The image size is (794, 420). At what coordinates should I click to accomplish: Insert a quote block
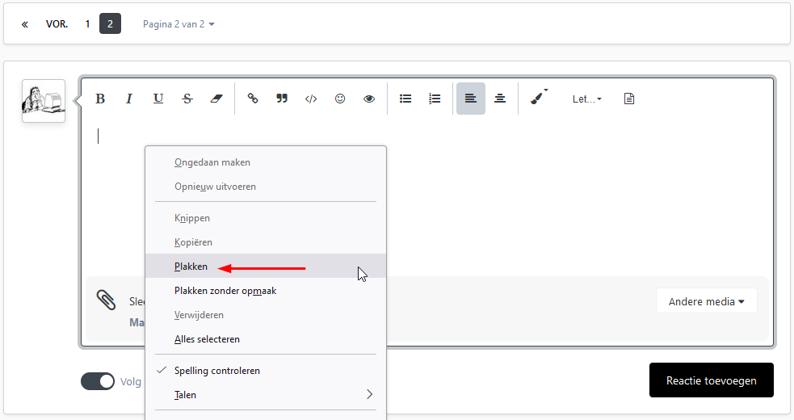point(282,99)
